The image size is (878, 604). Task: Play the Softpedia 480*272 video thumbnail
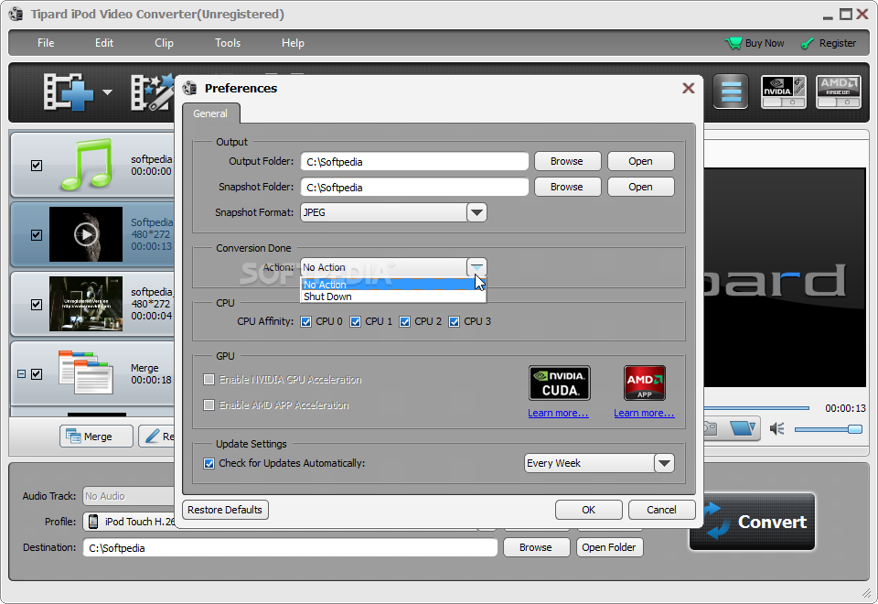[x=86, y=234]
